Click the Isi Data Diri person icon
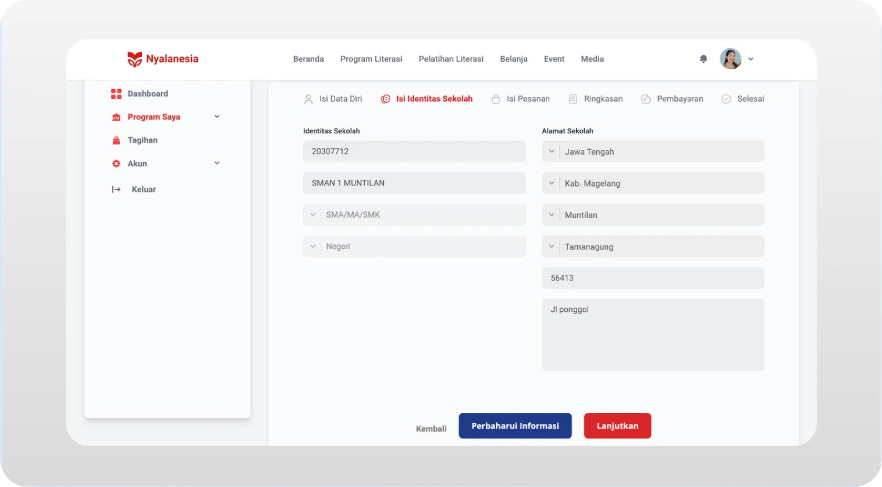 (308, 99)
